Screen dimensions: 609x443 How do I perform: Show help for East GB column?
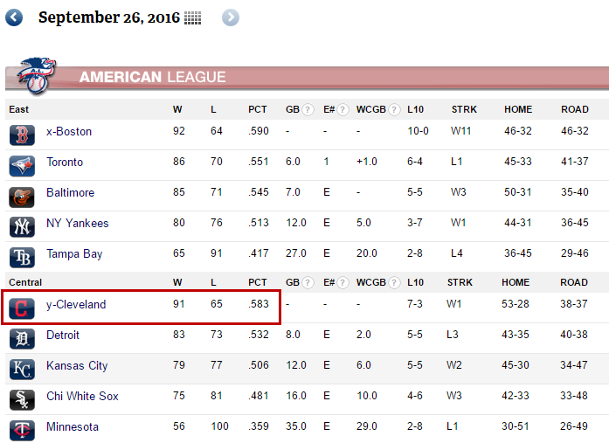click(x=308, y=110)
